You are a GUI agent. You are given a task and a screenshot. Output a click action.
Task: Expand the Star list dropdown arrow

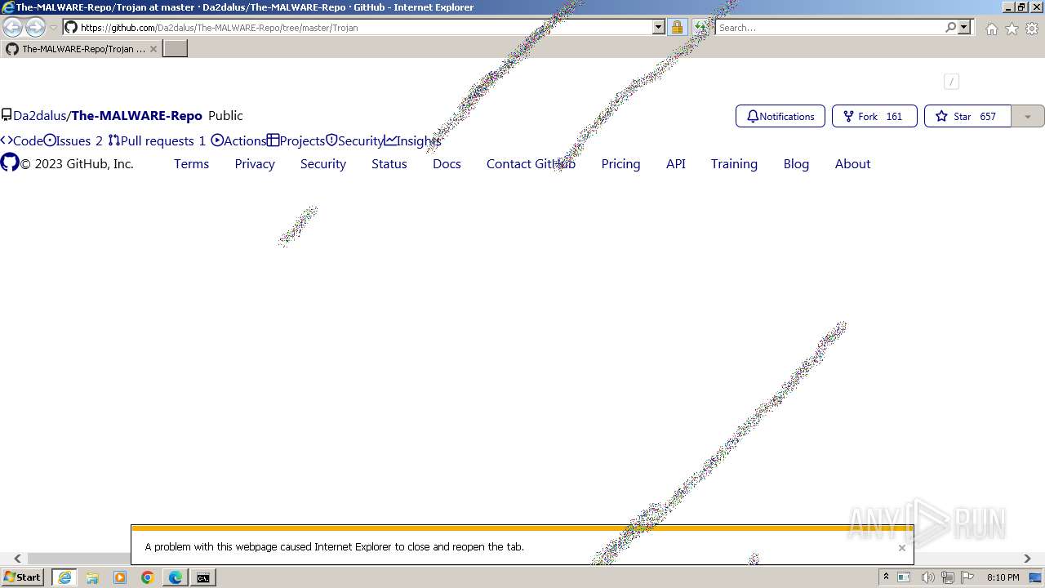tap(1027, 116)
